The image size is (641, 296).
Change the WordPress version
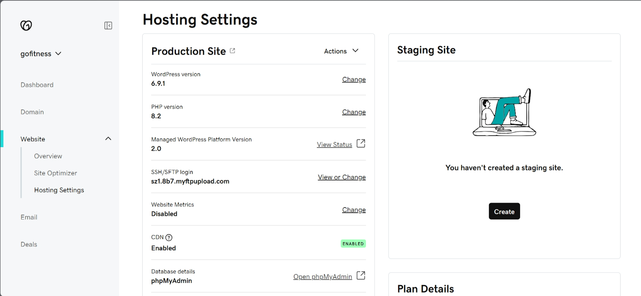coord(354,79)
